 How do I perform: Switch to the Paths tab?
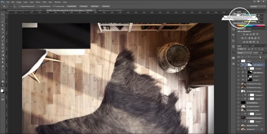pos(253,46)
